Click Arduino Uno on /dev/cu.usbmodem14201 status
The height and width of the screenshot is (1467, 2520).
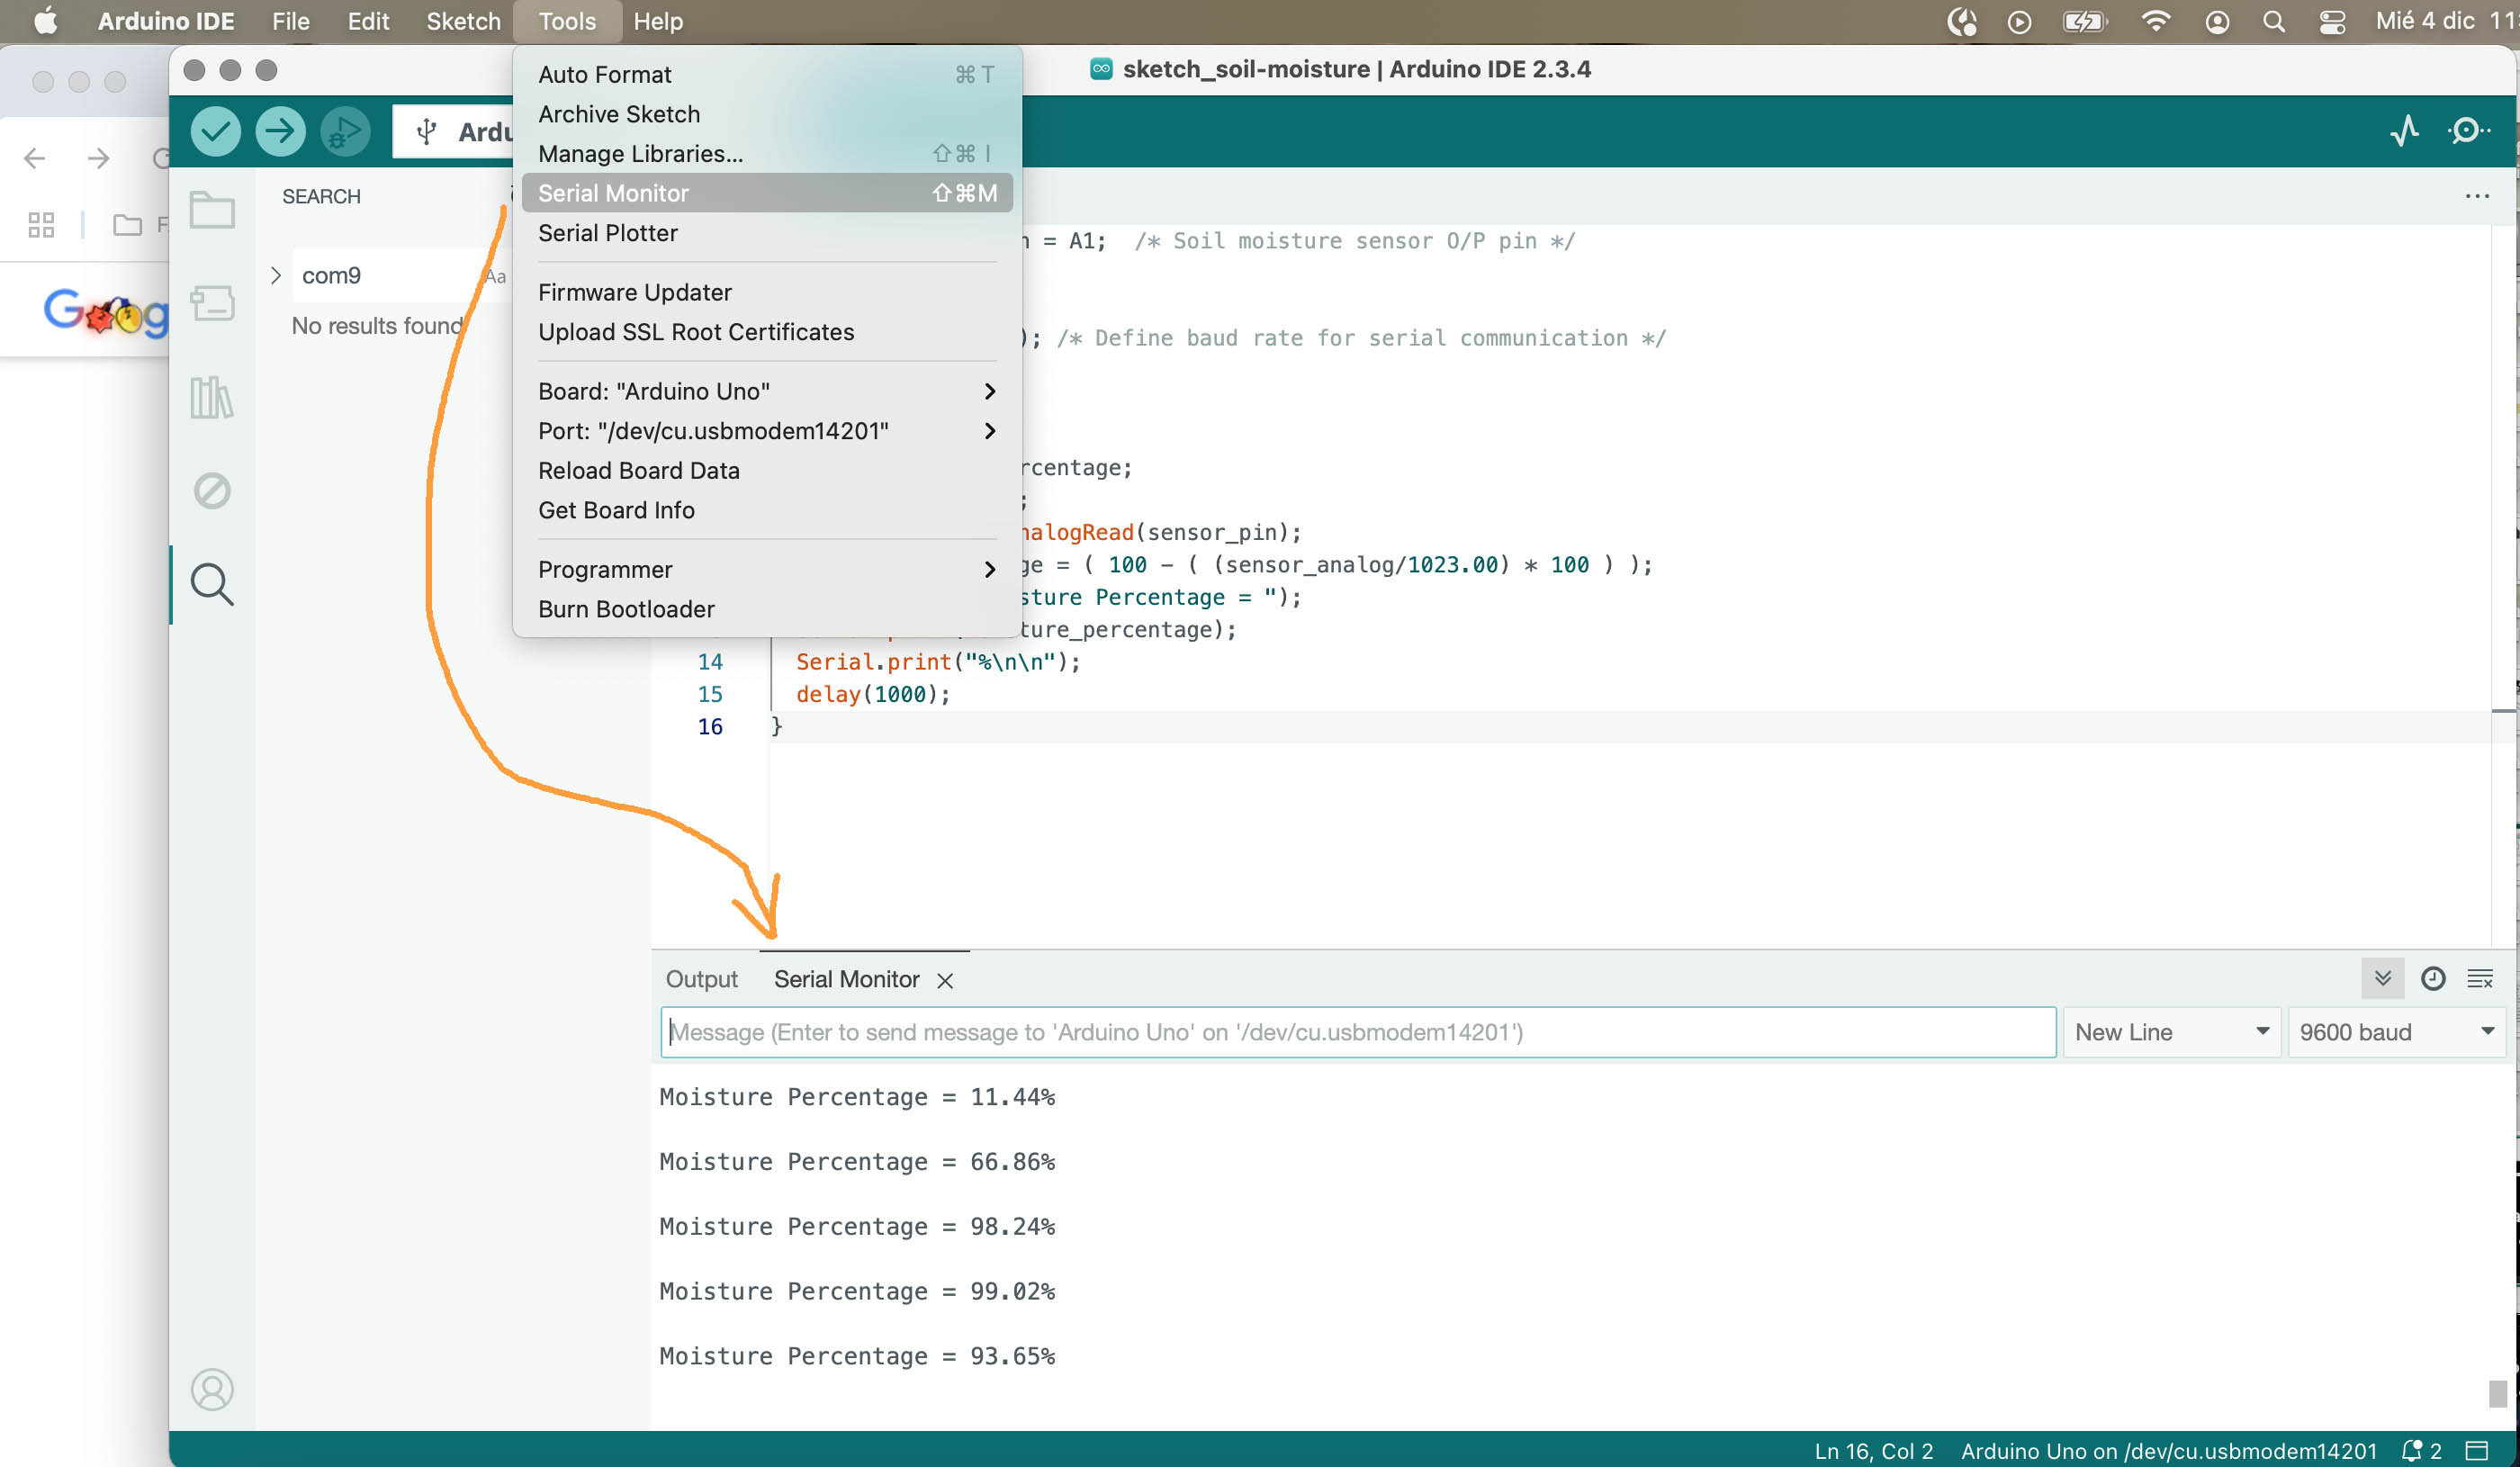(x=2168, y=1451)
